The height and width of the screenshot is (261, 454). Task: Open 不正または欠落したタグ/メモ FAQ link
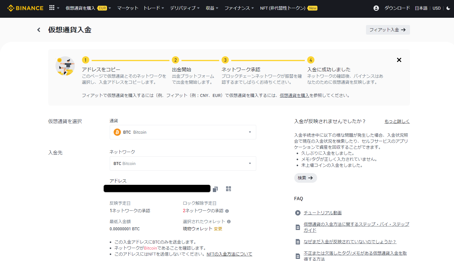(x=355, y=256)
